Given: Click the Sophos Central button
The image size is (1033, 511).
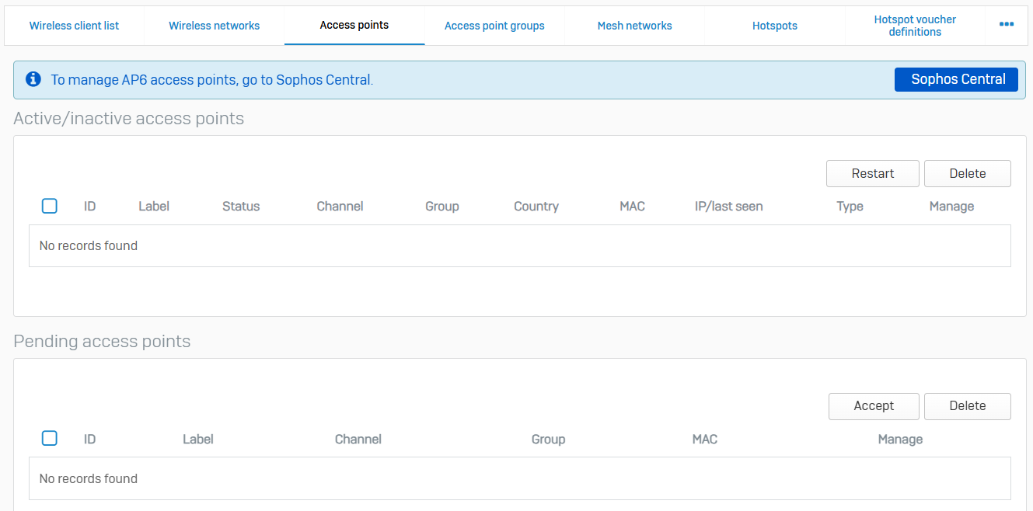Looking at the screenshot, I should click(x=956, y=79).
